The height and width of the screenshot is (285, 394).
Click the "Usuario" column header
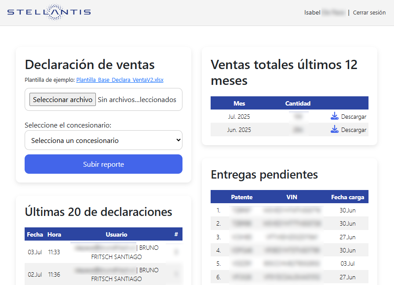click(117, 234)
